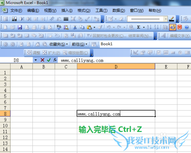Open the AutoSum functions dropdown arrow
Viewport: 191px width, 153px height.
click(x=144, y=27)
